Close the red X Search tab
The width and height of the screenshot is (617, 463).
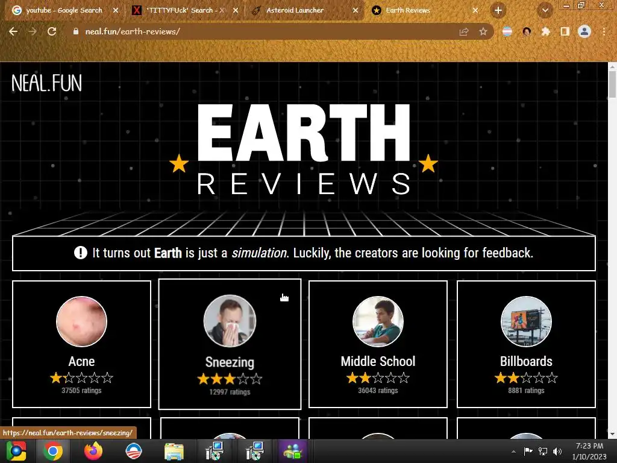pyautogui.click(x=236, y=10)
